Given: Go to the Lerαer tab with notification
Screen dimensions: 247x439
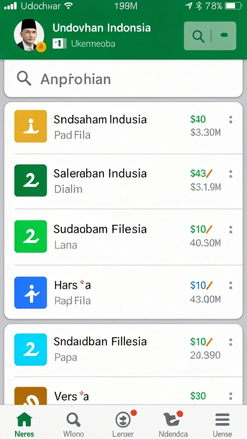Looking at the screenshot, I should coord(123,424).
